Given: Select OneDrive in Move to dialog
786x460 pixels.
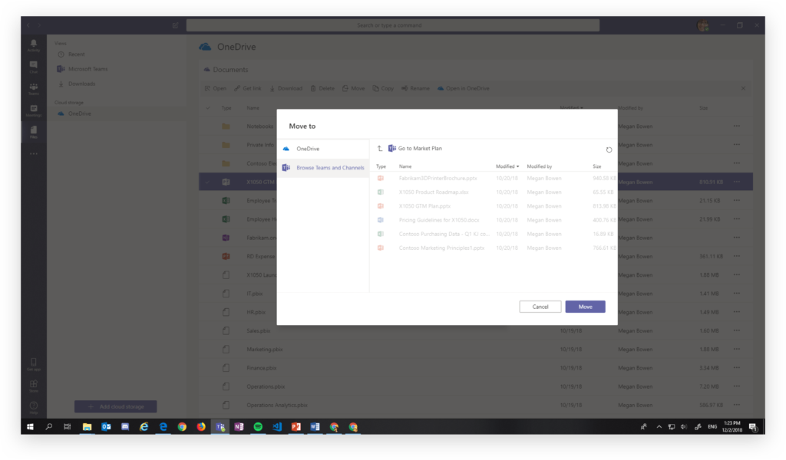Looking at the screenshot, I should click(323, 149).
